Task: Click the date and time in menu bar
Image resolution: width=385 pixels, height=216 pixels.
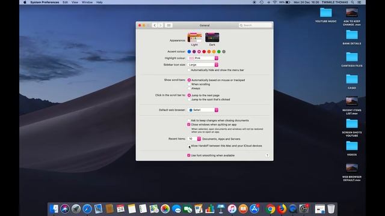Action: click(x=306, y=2)
